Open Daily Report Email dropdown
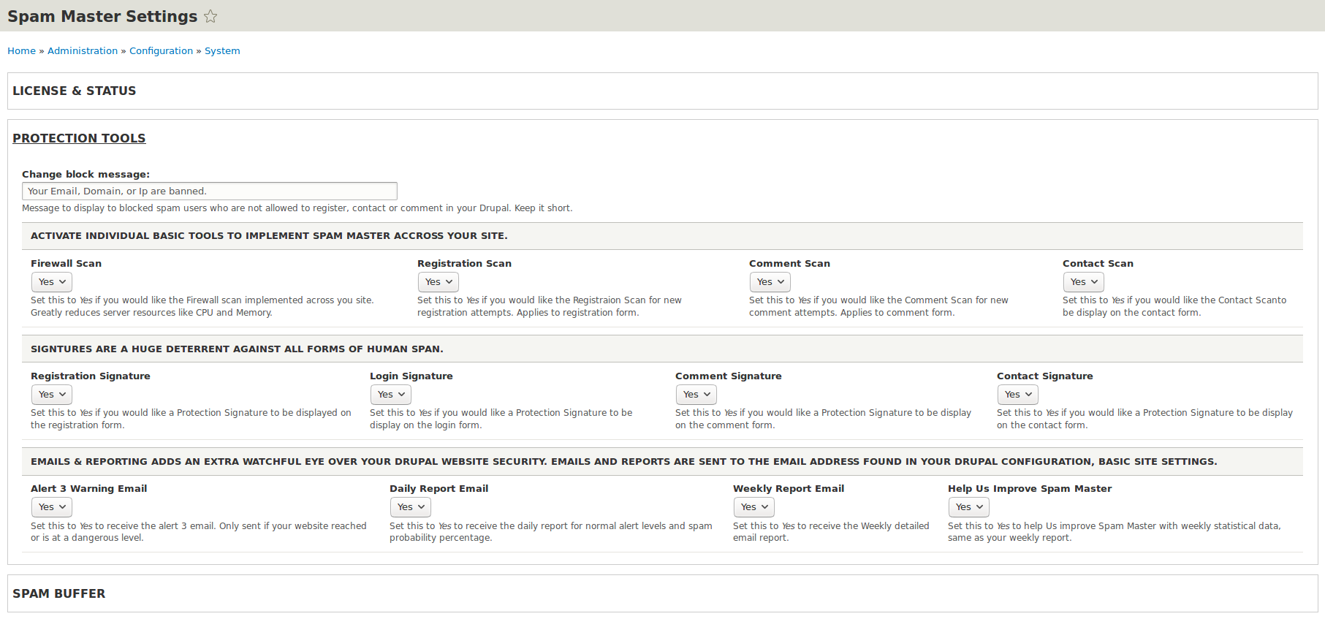1325x619 pixels. pos(411,506)
